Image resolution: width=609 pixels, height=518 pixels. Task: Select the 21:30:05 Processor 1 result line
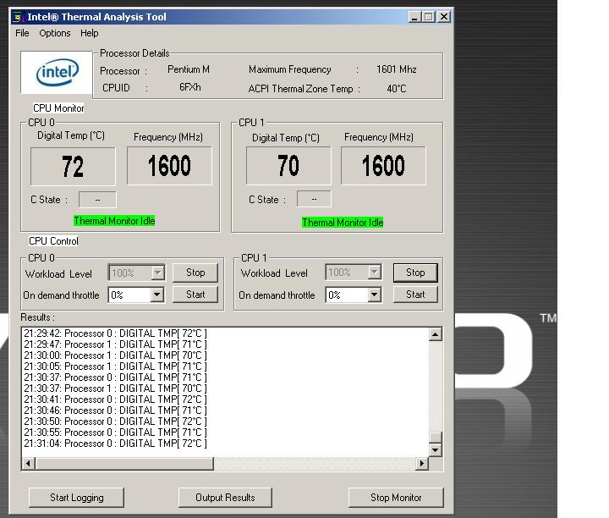(x=115, y=366)
